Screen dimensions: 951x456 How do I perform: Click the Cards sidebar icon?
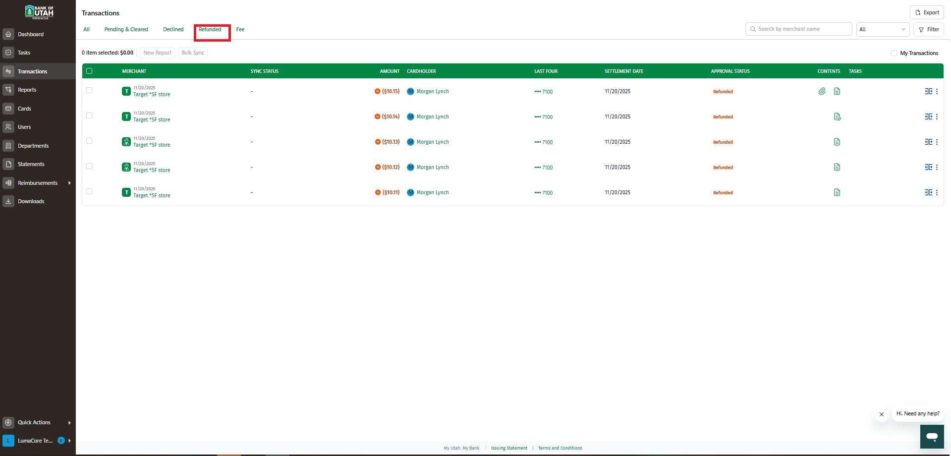coord(8,109)
